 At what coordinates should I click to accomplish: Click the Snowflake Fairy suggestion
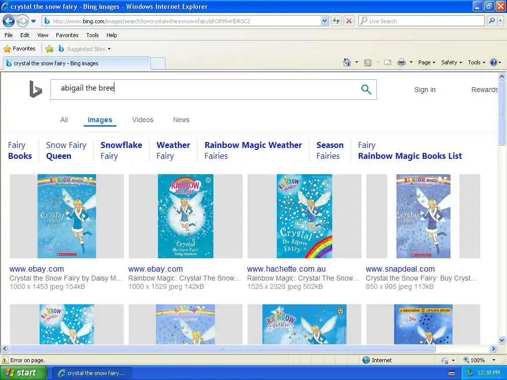(121, 150)
